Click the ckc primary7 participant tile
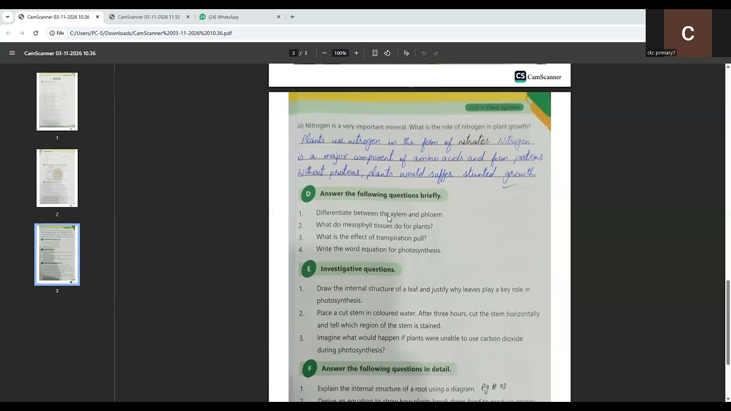The width and height of the screenshot is (731, 411). point(688,33)
